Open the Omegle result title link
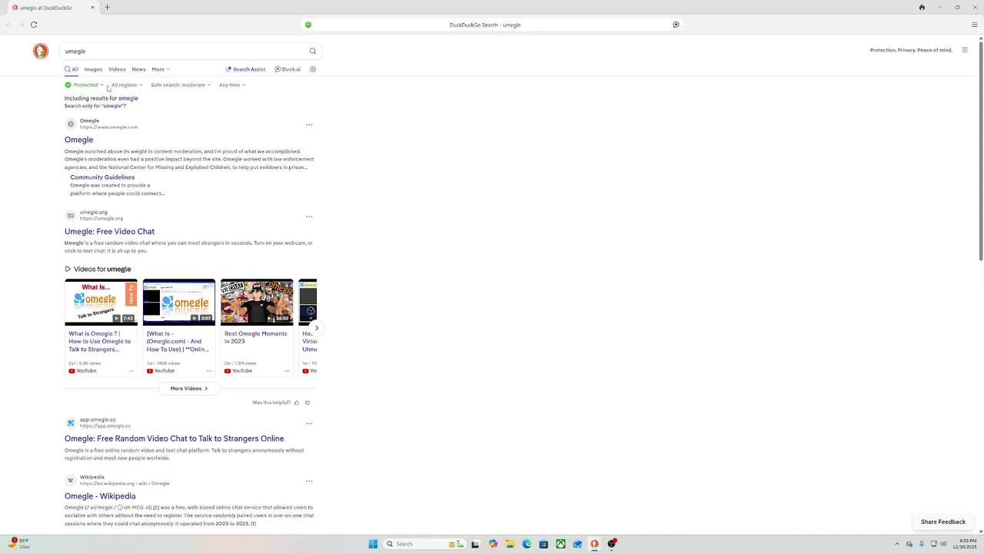 78,140
